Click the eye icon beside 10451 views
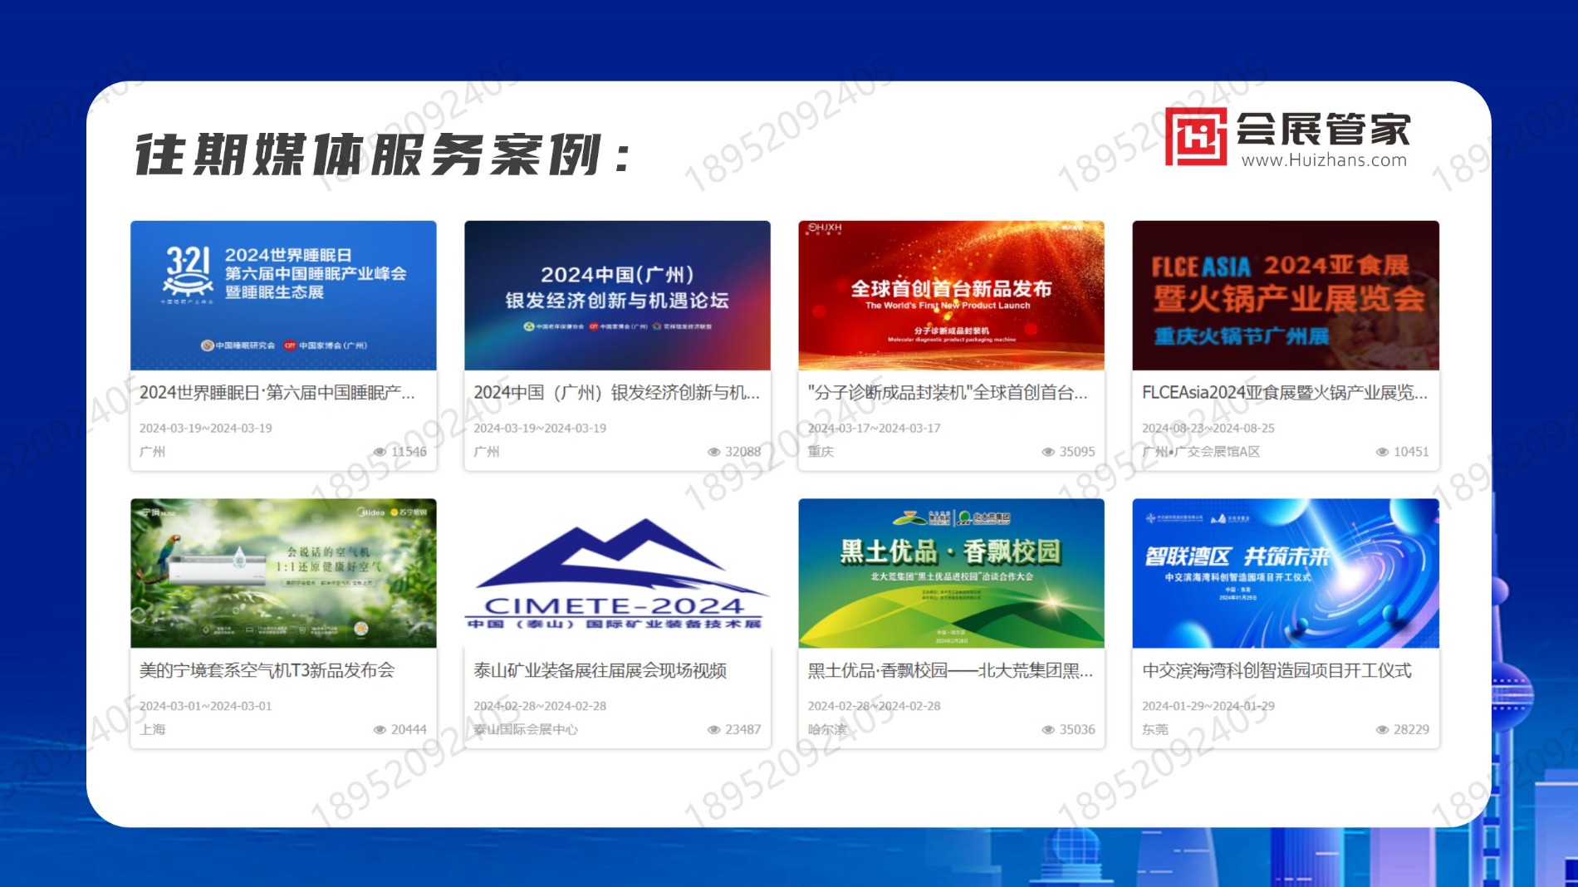This screenshot has width=1578, height=887. 1382,452
